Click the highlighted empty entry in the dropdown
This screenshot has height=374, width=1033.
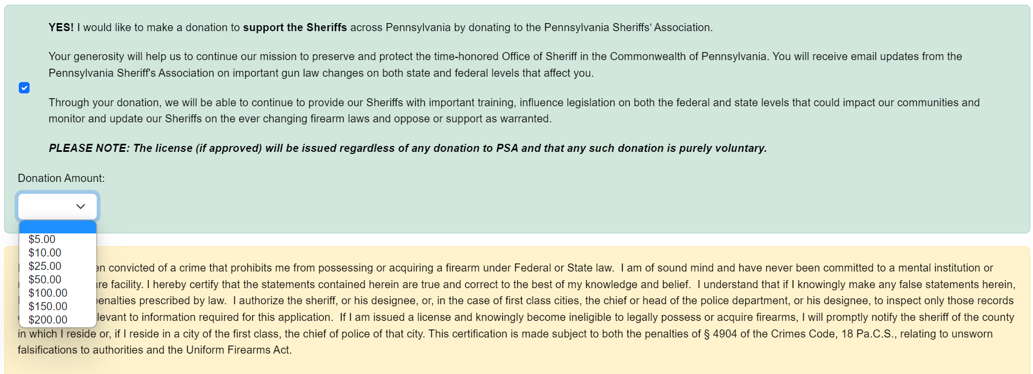tap(57, 227)
